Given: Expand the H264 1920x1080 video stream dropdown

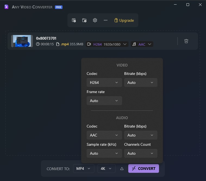Looking at the screenshot, I should 107,44.
